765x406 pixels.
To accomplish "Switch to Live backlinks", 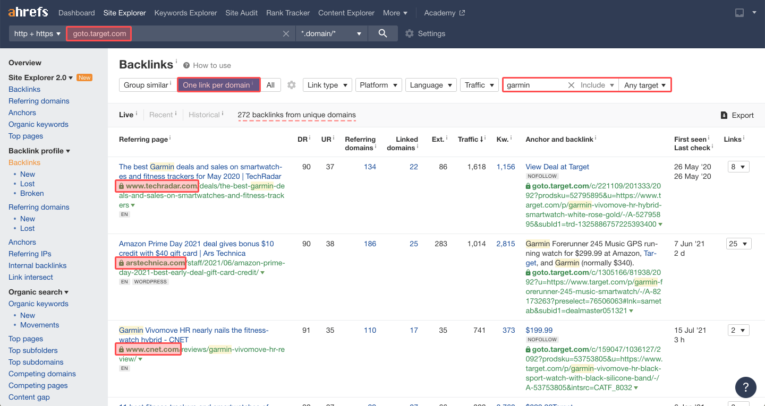I will pyautogui.click(x=126, y=115).
